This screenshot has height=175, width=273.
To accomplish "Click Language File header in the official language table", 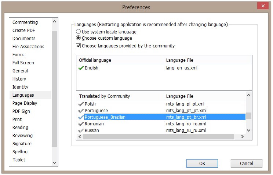I will (208, 60).
